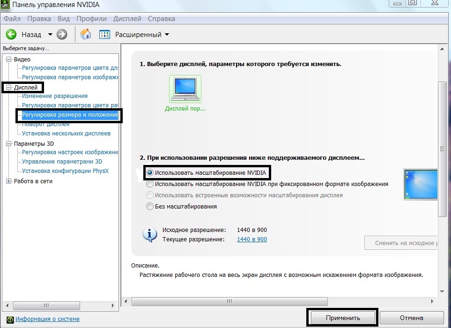Click right arrow of task tree scrollbar
451x328 pixels.
click(113, 306)
